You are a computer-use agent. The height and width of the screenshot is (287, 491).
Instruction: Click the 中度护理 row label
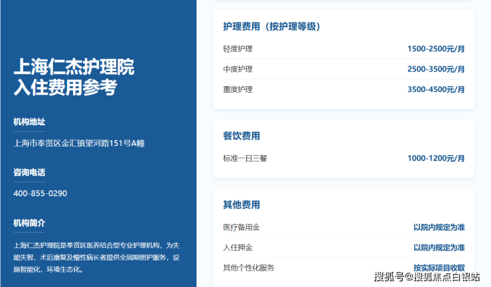pyautogui.click(x=238, y=69)
